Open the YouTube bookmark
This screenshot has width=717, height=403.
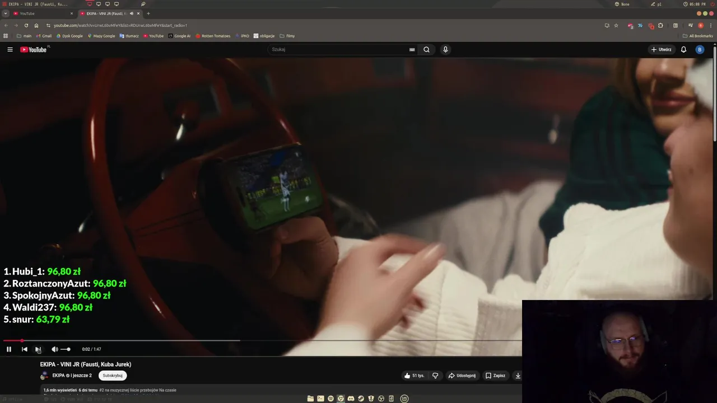click(x=153, y=36)
